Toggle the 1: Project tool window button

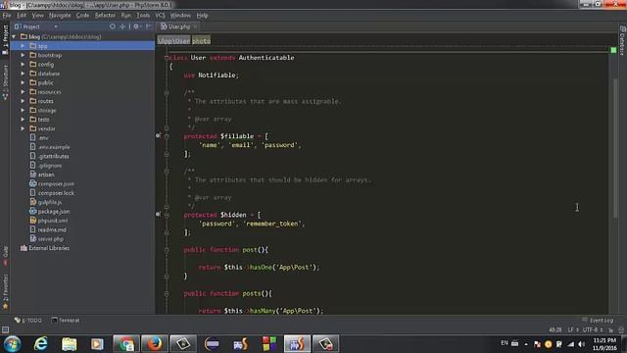pos(5,39)
